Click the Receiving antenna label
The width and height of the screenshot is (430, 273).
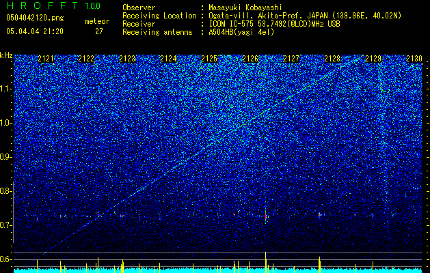click(x=157, y=32)
